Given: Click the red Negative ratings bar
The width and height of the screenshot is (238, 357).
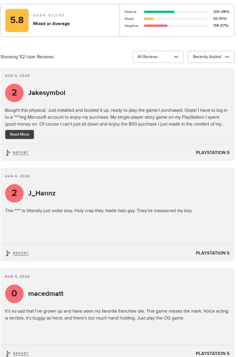Looking at the screenshot, I should tap(156, 26).
